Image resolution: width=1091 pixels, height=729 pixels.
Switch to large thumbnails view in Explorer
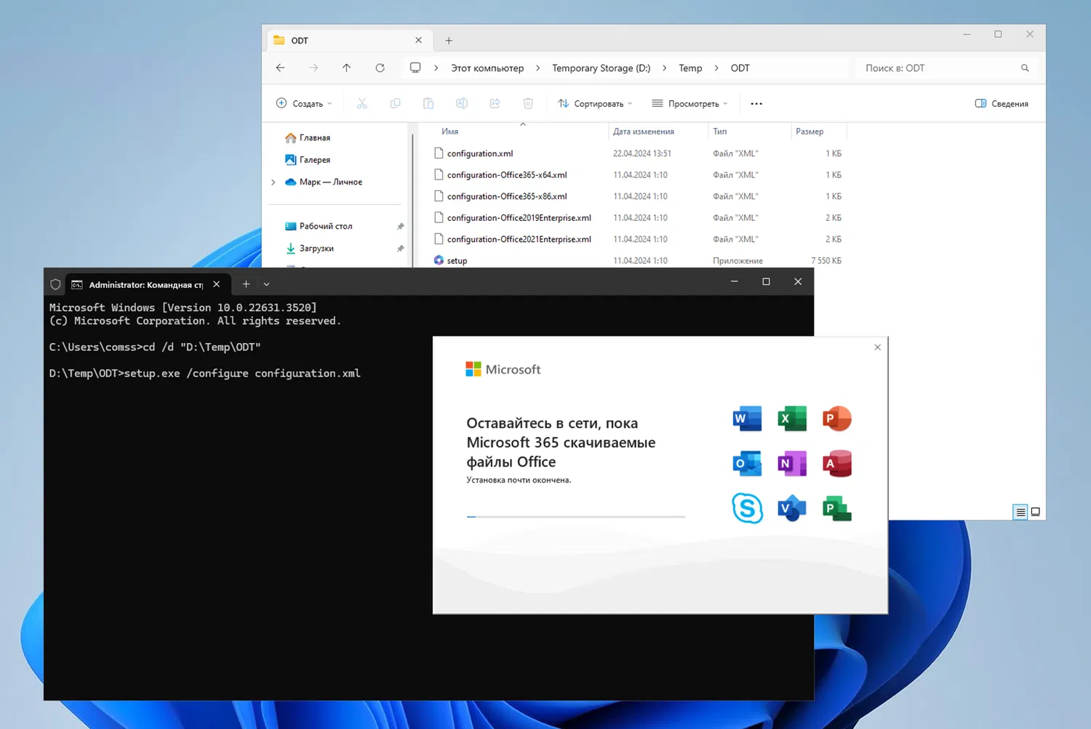[1036, 512]
